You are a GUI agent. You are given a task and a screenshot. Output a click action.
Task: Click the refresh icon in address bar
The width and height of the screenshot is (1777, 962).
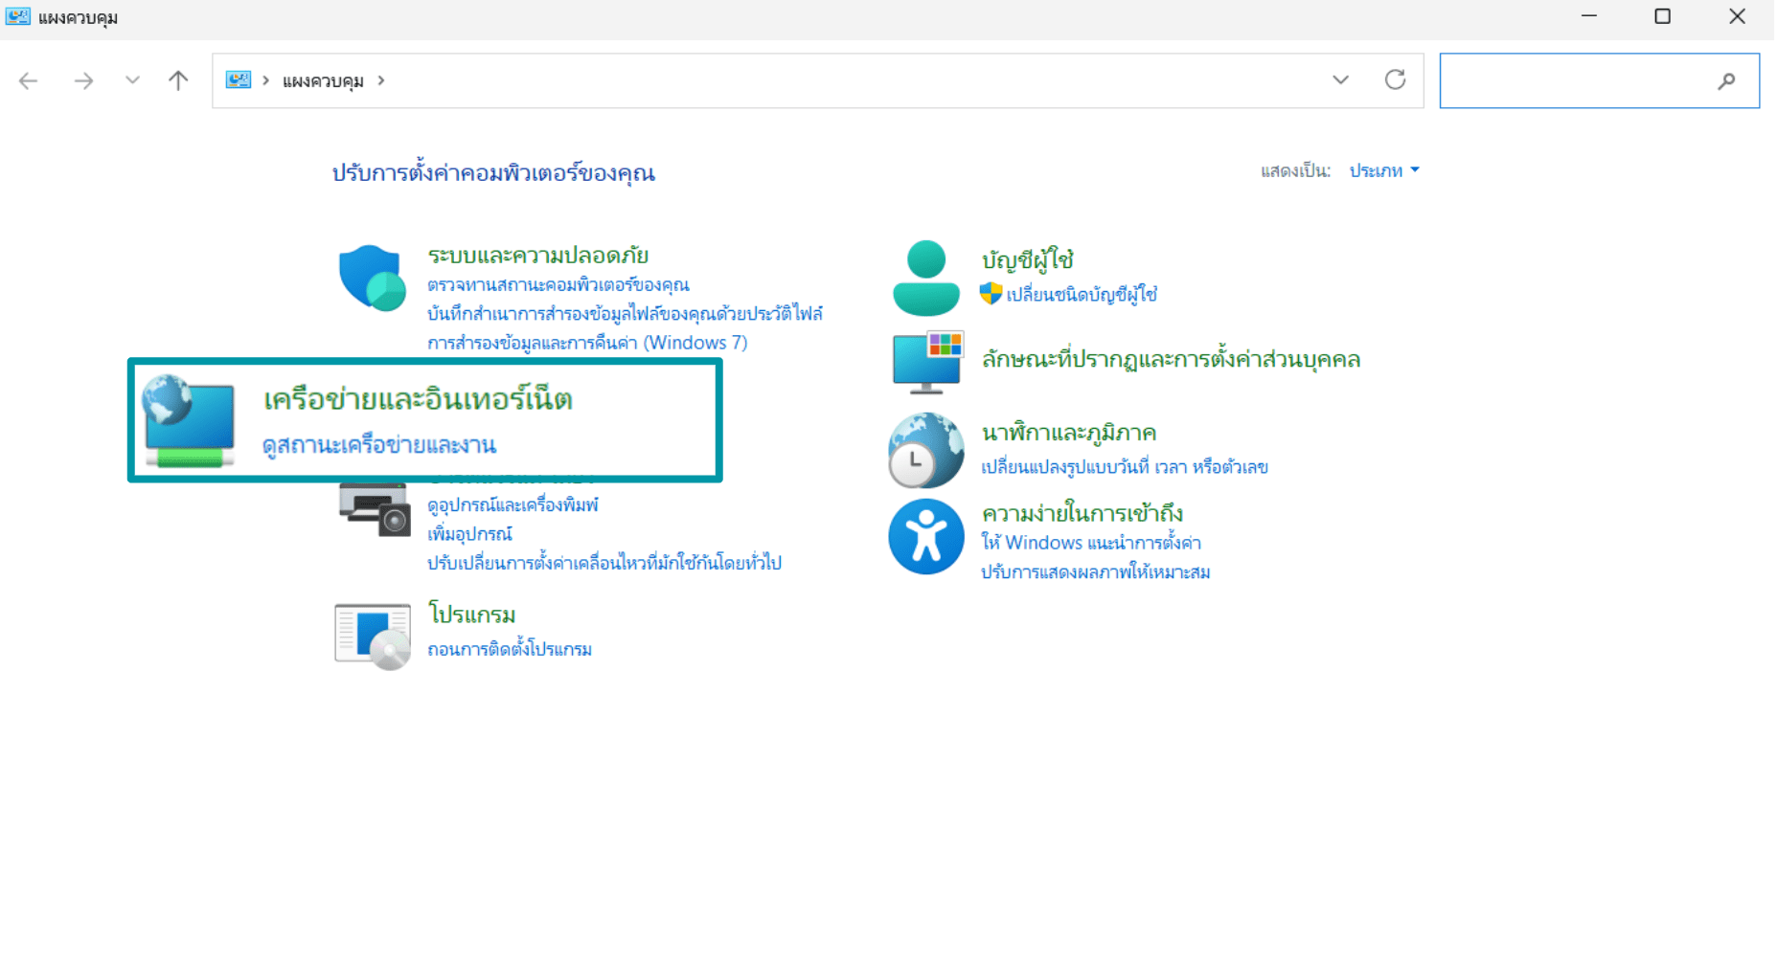click(1396, 80)
